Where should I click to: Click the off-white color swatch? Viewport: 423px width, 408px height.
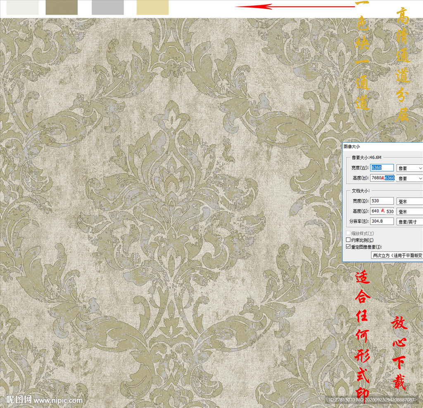pyautogui.click(x=22, y=7)
